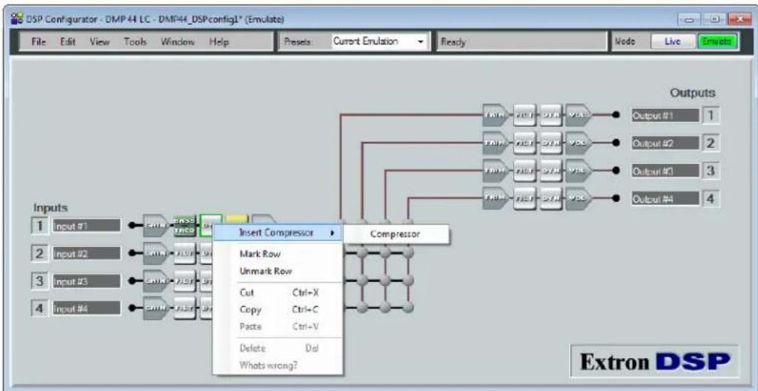Viewport: 758px width, 391px height.
Task: Select the Output #2 DYN block
Action: [x=551, y=143]
